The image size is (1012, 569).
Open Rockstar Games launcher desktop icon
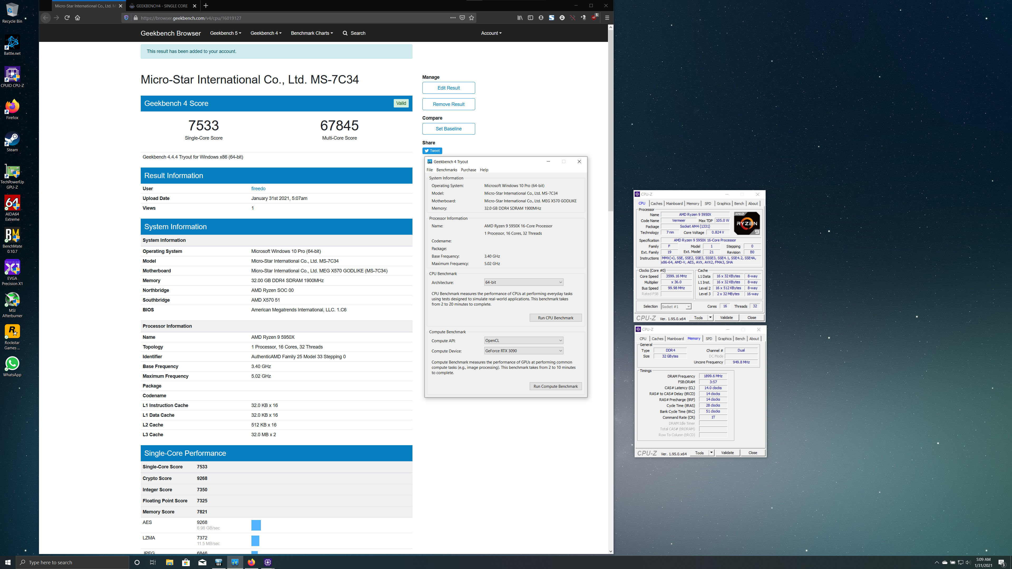click(x=12, y=337)
